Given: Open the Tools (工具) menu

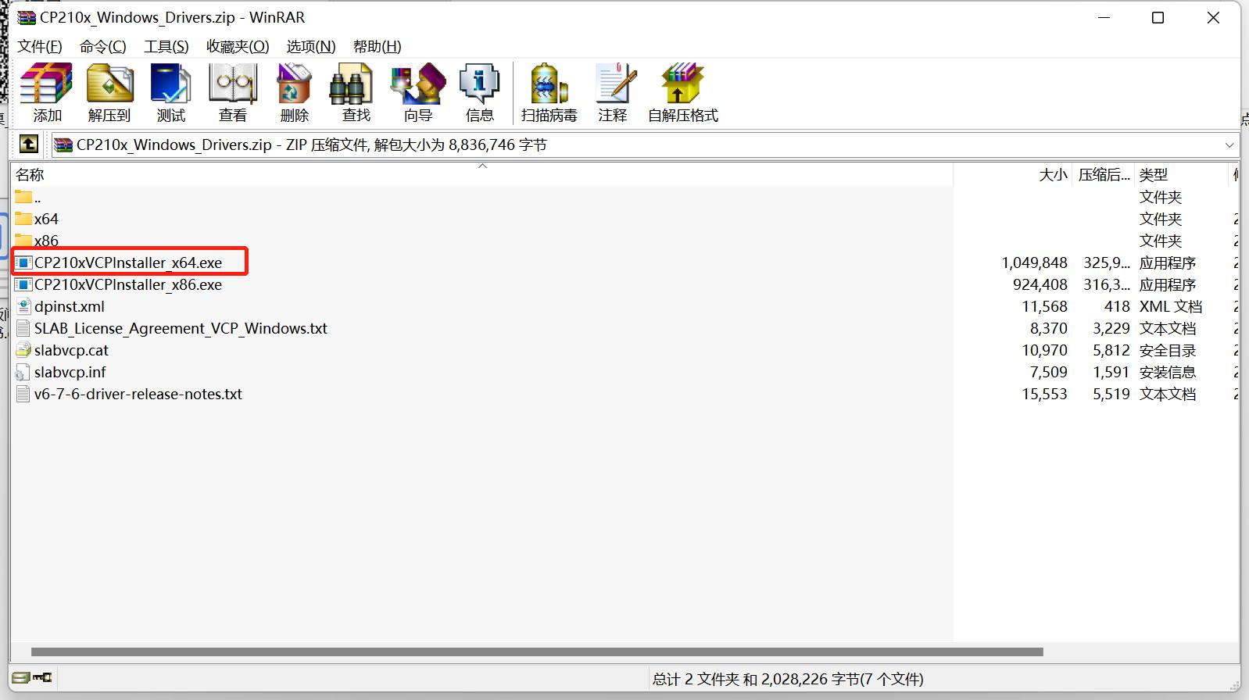Looking at the screenshot, I should 166,47.
